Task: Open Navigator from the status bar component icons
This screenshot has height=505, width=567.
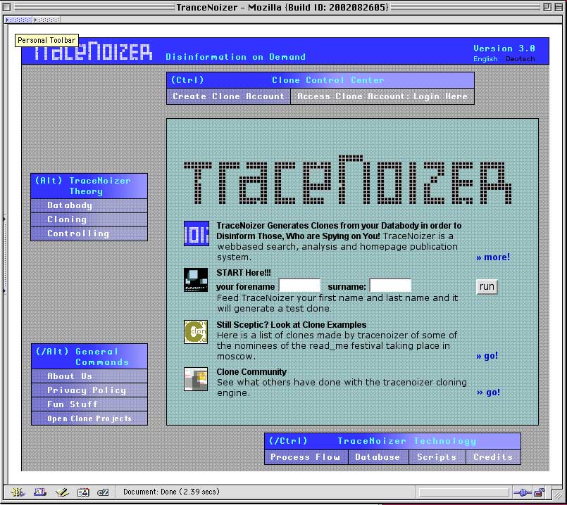Action: point(17,492)
